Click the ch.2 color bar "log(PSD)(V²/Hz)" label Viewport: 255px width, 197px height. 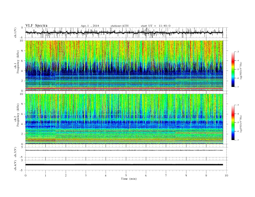pyautogui.click(x=241, y=124)
